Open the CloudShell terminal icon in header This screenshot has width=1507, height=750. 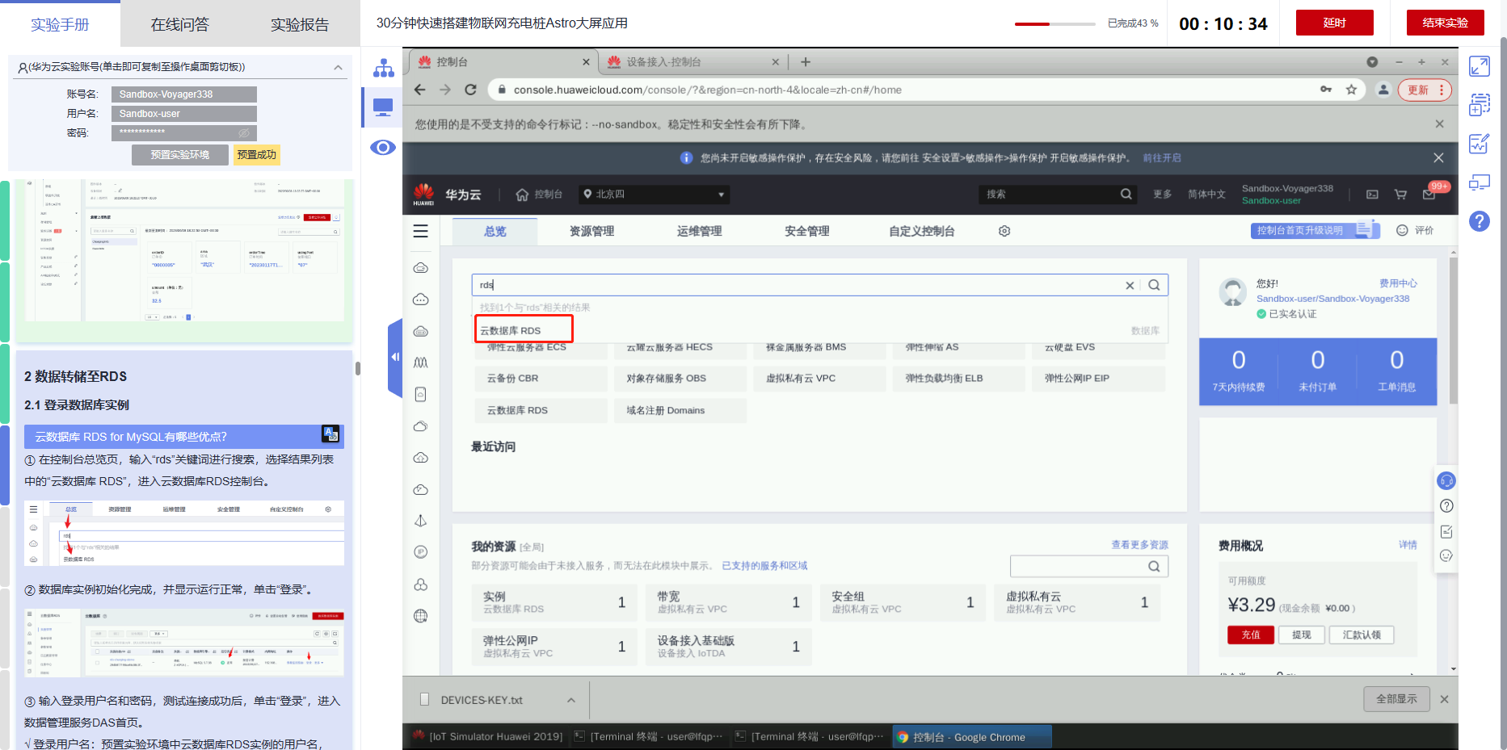click(1372, 195)
